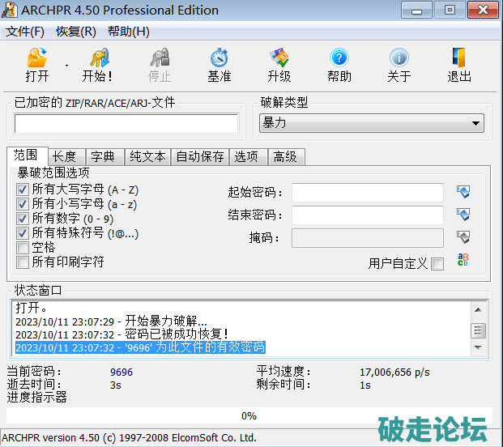This screenshot has width=503, height=447.
Task: Click the 关于 (About) info icon
Action: (x=399, y=59)
